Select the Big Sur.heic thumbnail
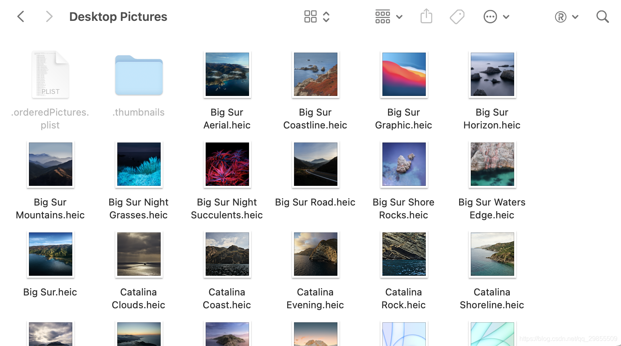The width and height of the screenshot is (621, 346). click(x=51, y=254)
